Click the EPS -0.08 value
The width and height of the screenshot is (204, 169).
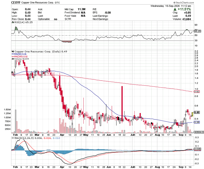click(108, 13)
